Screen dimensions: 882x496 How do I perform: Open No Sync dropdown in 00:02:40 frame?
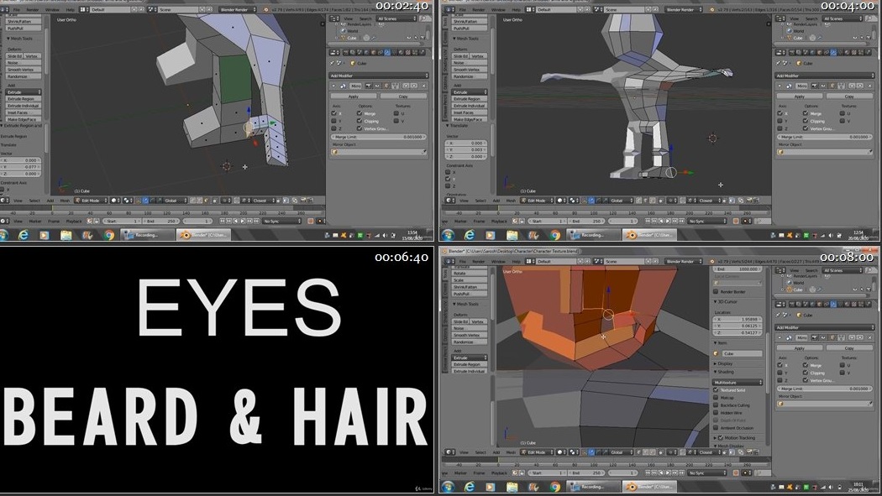(x=281, y=222)
